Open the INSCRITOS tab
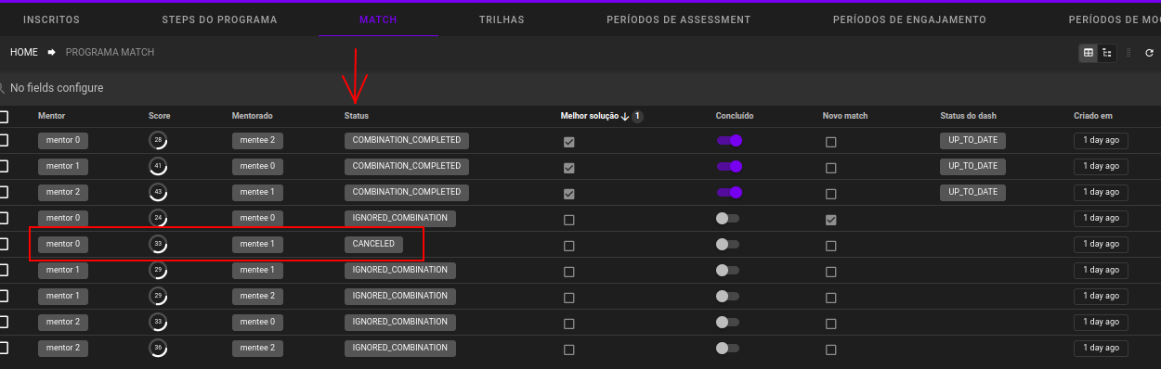The image size is (1161, 369). (51, 19)
